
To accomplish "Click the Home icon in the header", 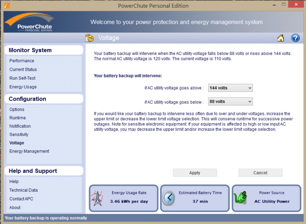I will pos(280,38).
